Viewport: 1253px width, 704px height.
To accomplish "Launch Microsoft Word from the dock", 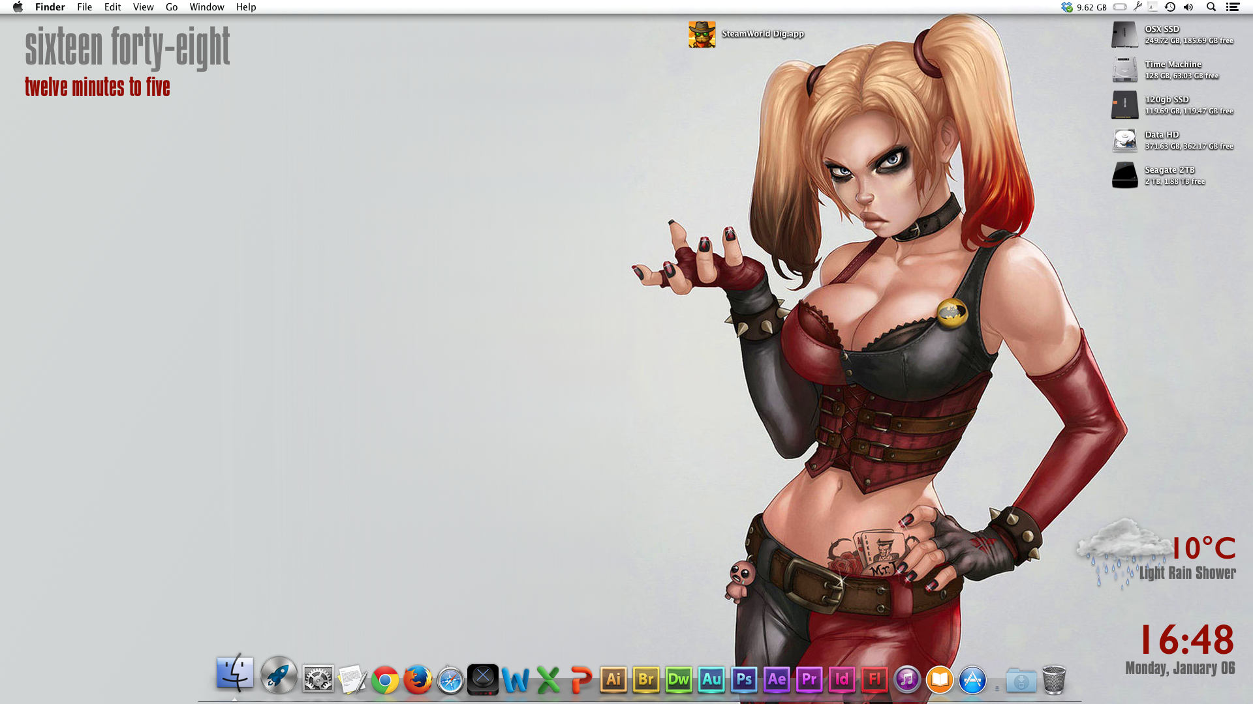I will click(516, 680).
